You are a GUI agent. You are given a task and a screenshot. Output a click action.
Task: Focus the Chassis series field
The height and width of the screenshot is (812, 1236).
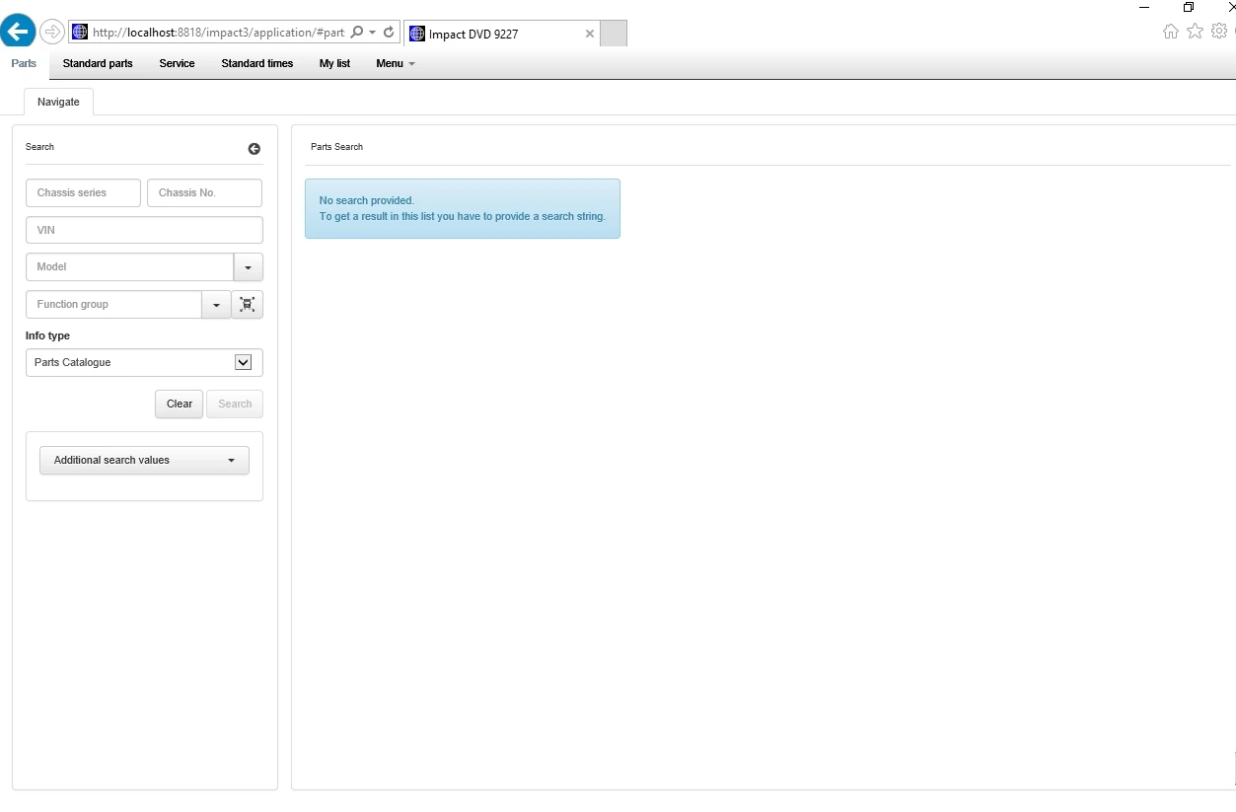tap(83, 193)
